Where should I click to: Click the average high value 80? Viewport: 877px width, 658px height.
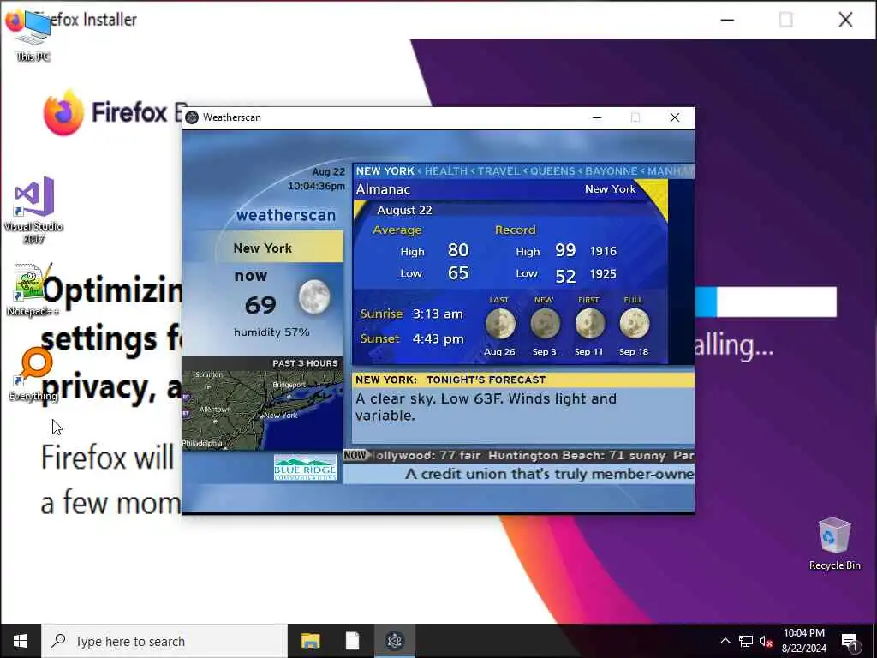(x=458, y=250)
